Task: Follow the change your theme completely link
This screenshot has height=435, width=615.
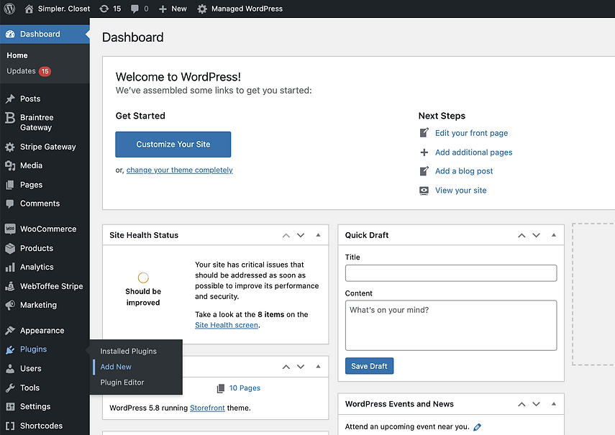Action: (x=179, y=170)
